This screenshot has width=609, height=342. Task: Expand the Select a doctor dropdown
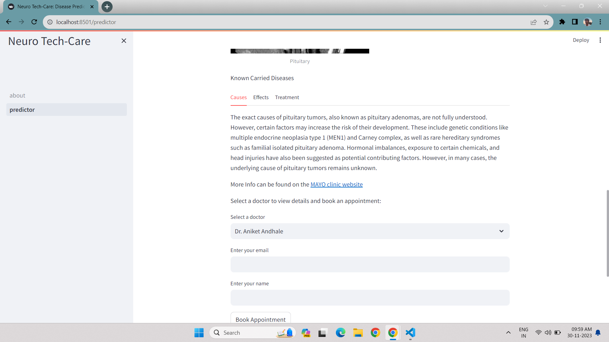(370, 231)
